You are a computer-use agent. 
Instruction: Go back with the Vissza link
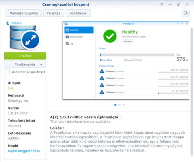coord(16,23)
